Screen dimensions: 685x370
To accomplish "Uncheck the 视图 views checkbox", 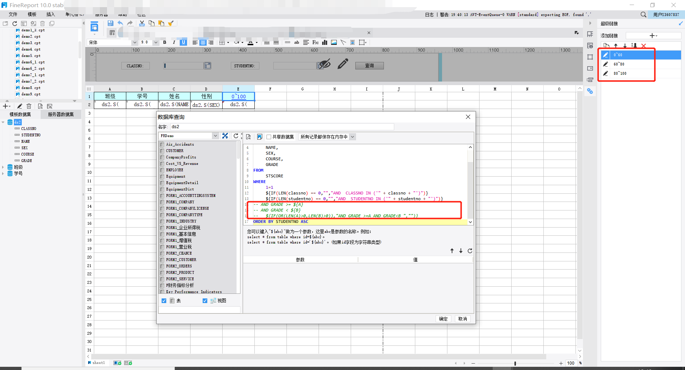I will click(205, 301).
